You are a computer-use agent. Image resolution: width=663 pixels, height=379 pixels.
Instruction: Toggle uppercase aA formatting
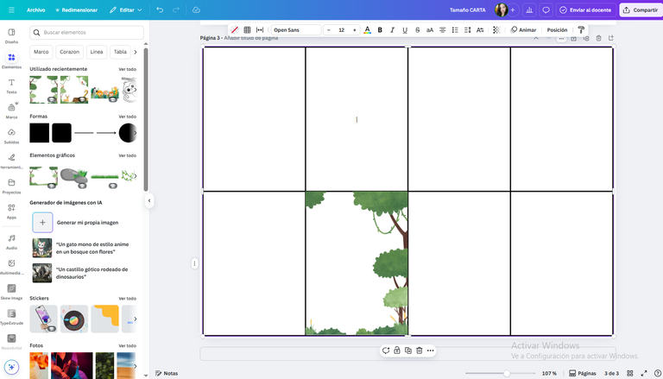[x=430, y=29]
